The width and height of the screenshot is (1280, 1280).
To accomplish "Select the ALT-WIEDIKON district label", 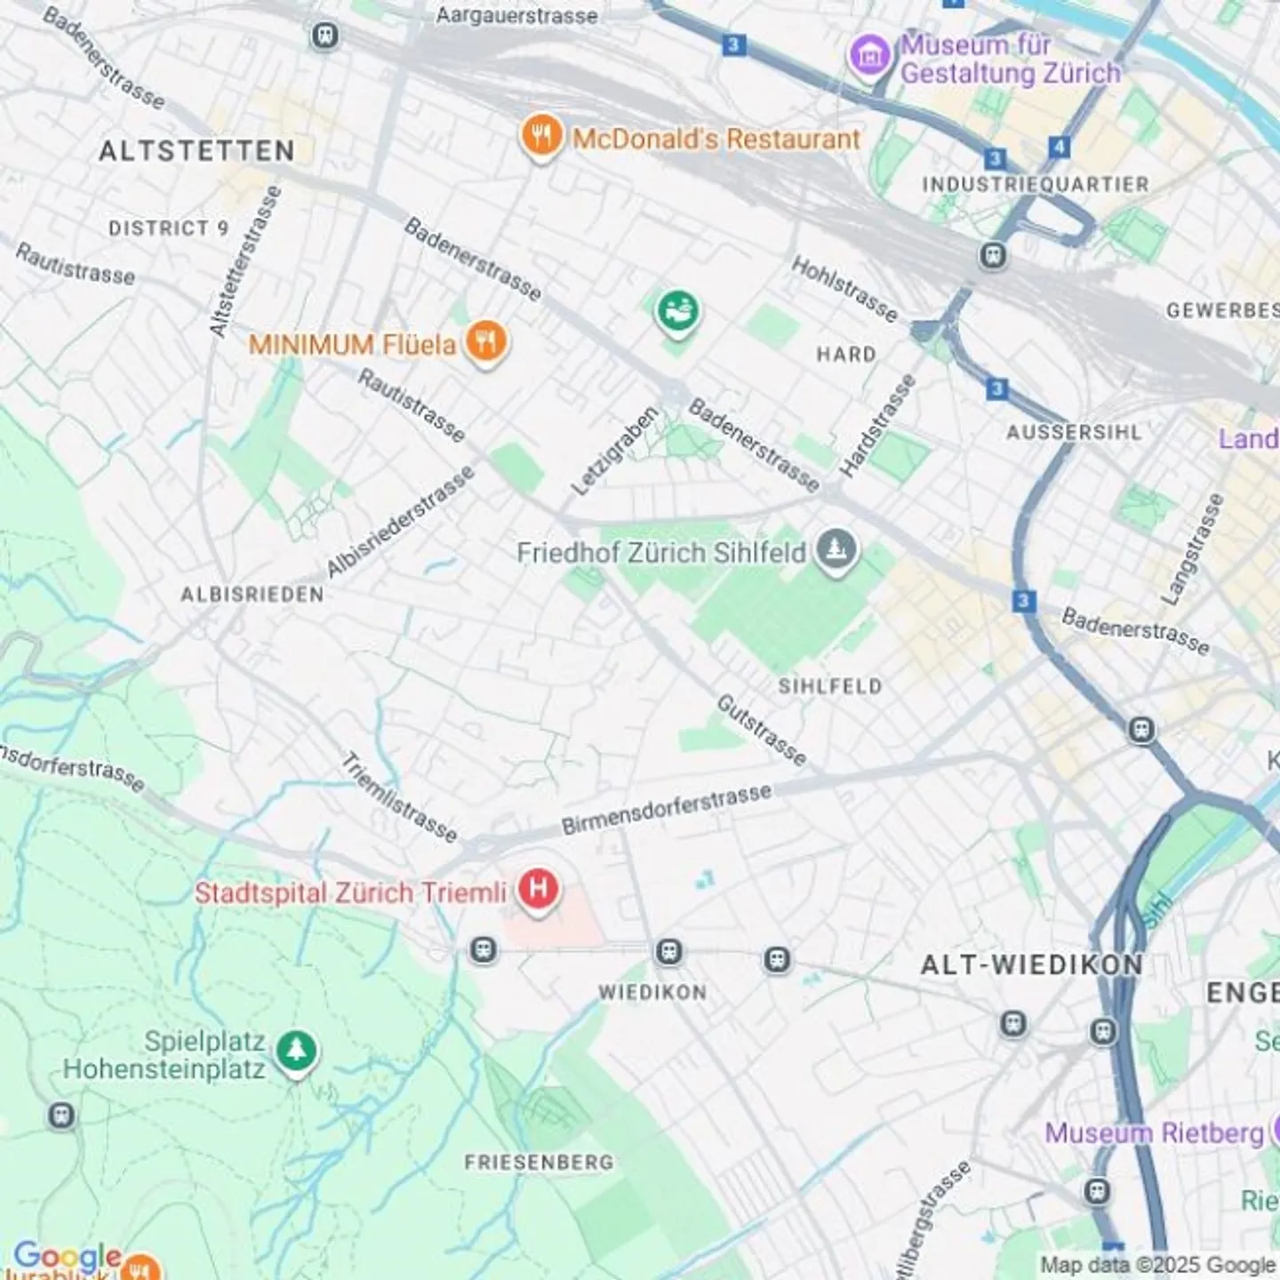I will click(1032, 964).
